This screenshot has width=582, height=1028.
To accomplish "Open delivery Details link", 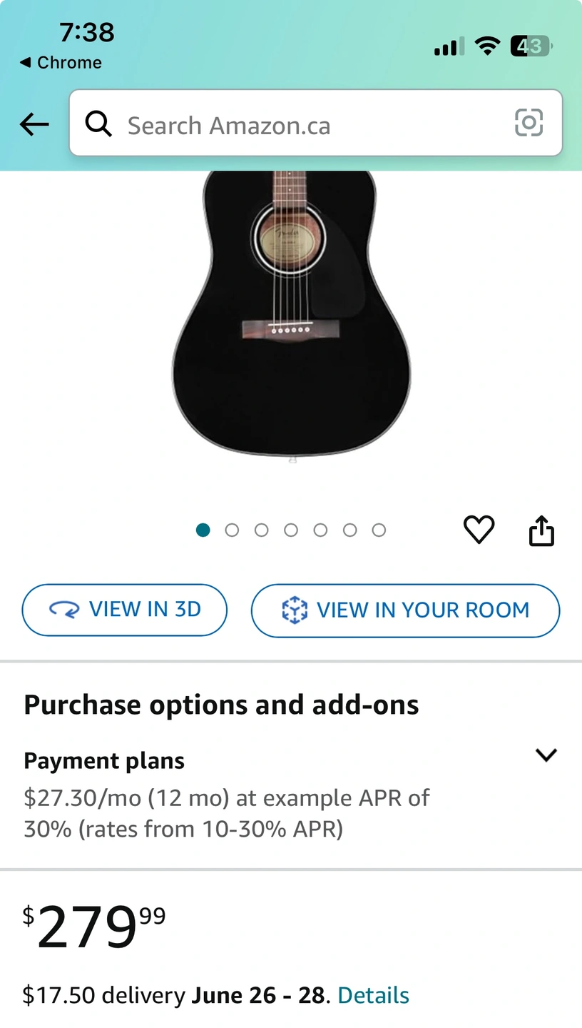I will pos(373,995).
